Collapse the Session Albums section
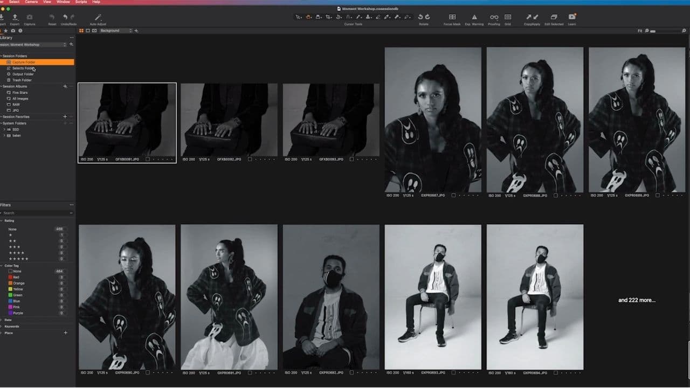This screenshot has width=690, height=388. [x=1, y=86]
